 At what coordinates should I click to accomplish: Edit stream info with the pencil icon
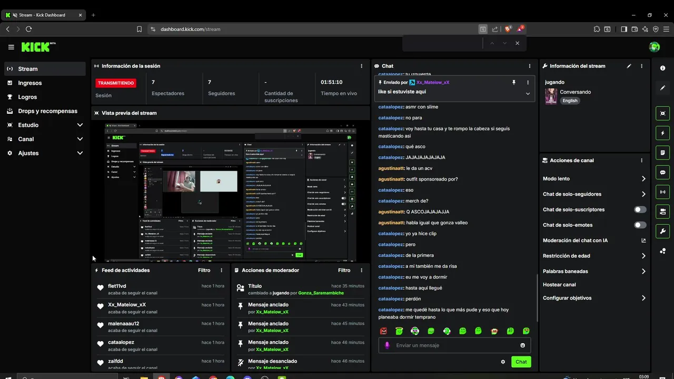[x=629, y=66]
